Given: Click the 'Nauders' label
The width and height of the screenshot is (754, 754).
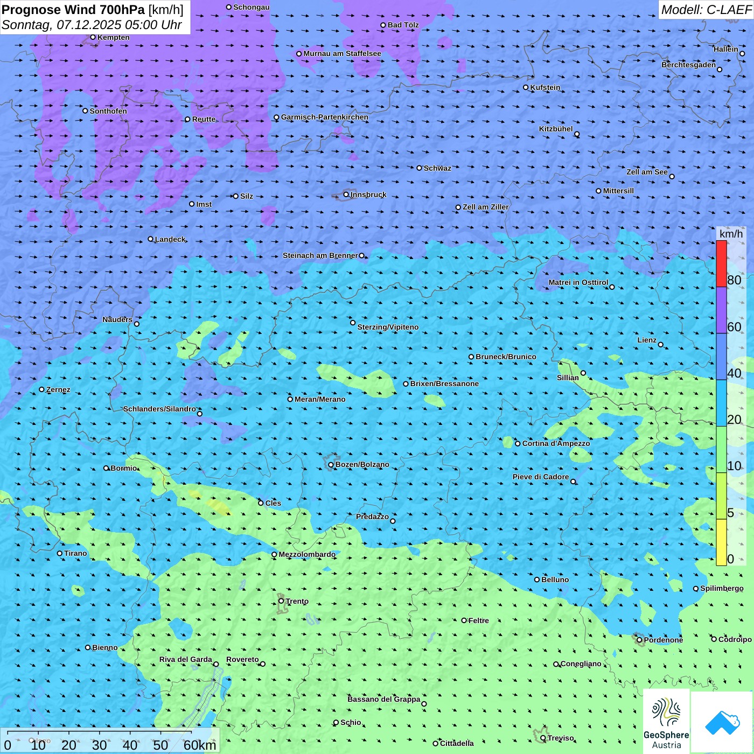Looking at the screenshot, I should pos(117,319).
